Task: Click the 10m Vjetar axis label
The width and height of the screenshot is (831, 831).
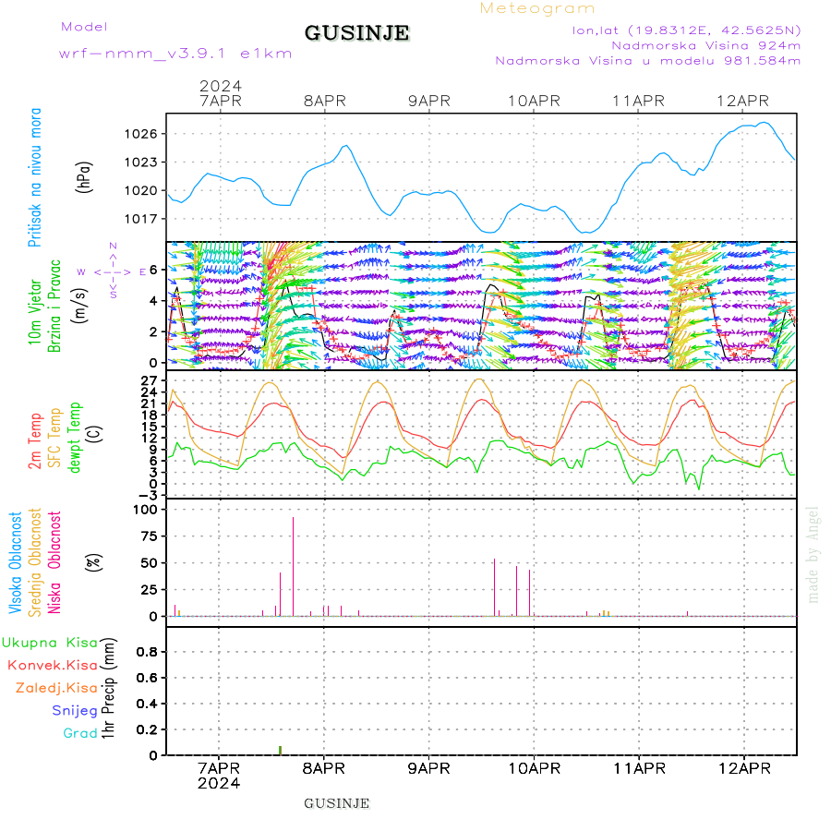Action: (x=34, y=312)
